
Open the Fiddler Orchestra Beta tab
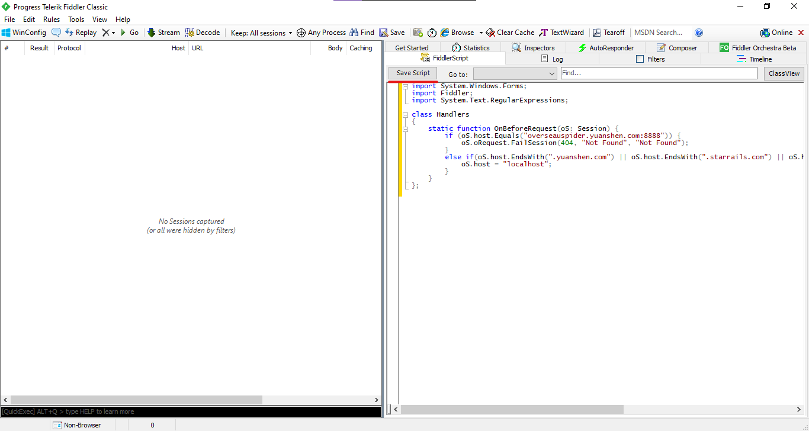(757, 48)
